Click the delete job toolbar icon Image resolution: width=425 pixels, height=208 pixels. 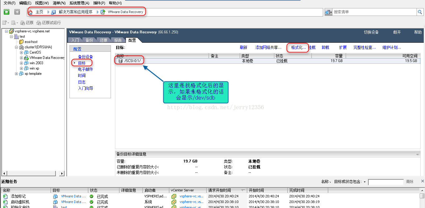[x=13, y=23]
